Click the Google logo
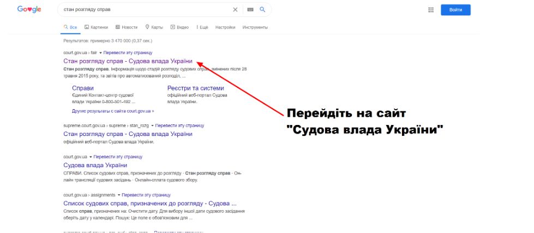Screen dimensions: 534x233 (x=29, y=9)
